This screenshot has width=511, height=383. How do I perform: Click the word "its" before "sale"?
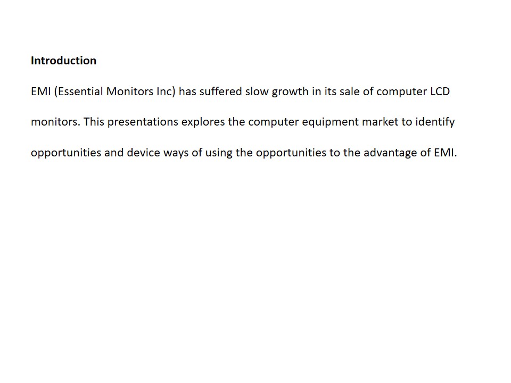330,91
